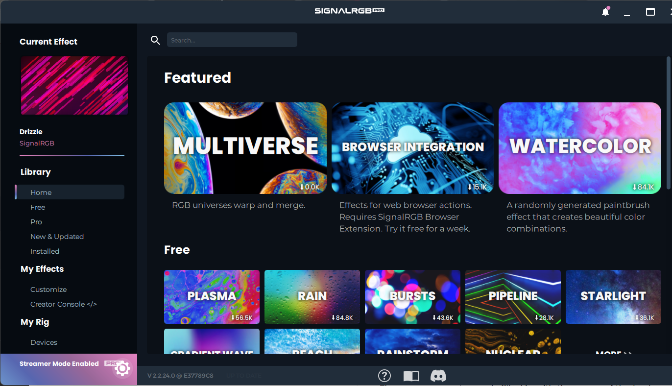Viewport: 672px width, 386px height.
Task: Maximize the SignalRGB window
Action: point(650,12)
